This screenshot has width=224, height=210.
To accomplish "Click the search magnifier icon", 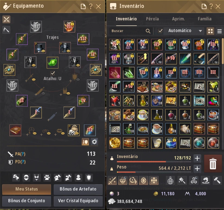I will 148,31.
